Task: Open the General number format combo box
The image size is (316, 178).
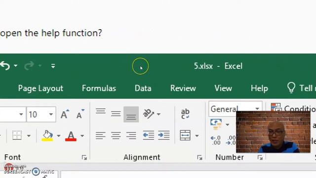Action: coord(236,109)
